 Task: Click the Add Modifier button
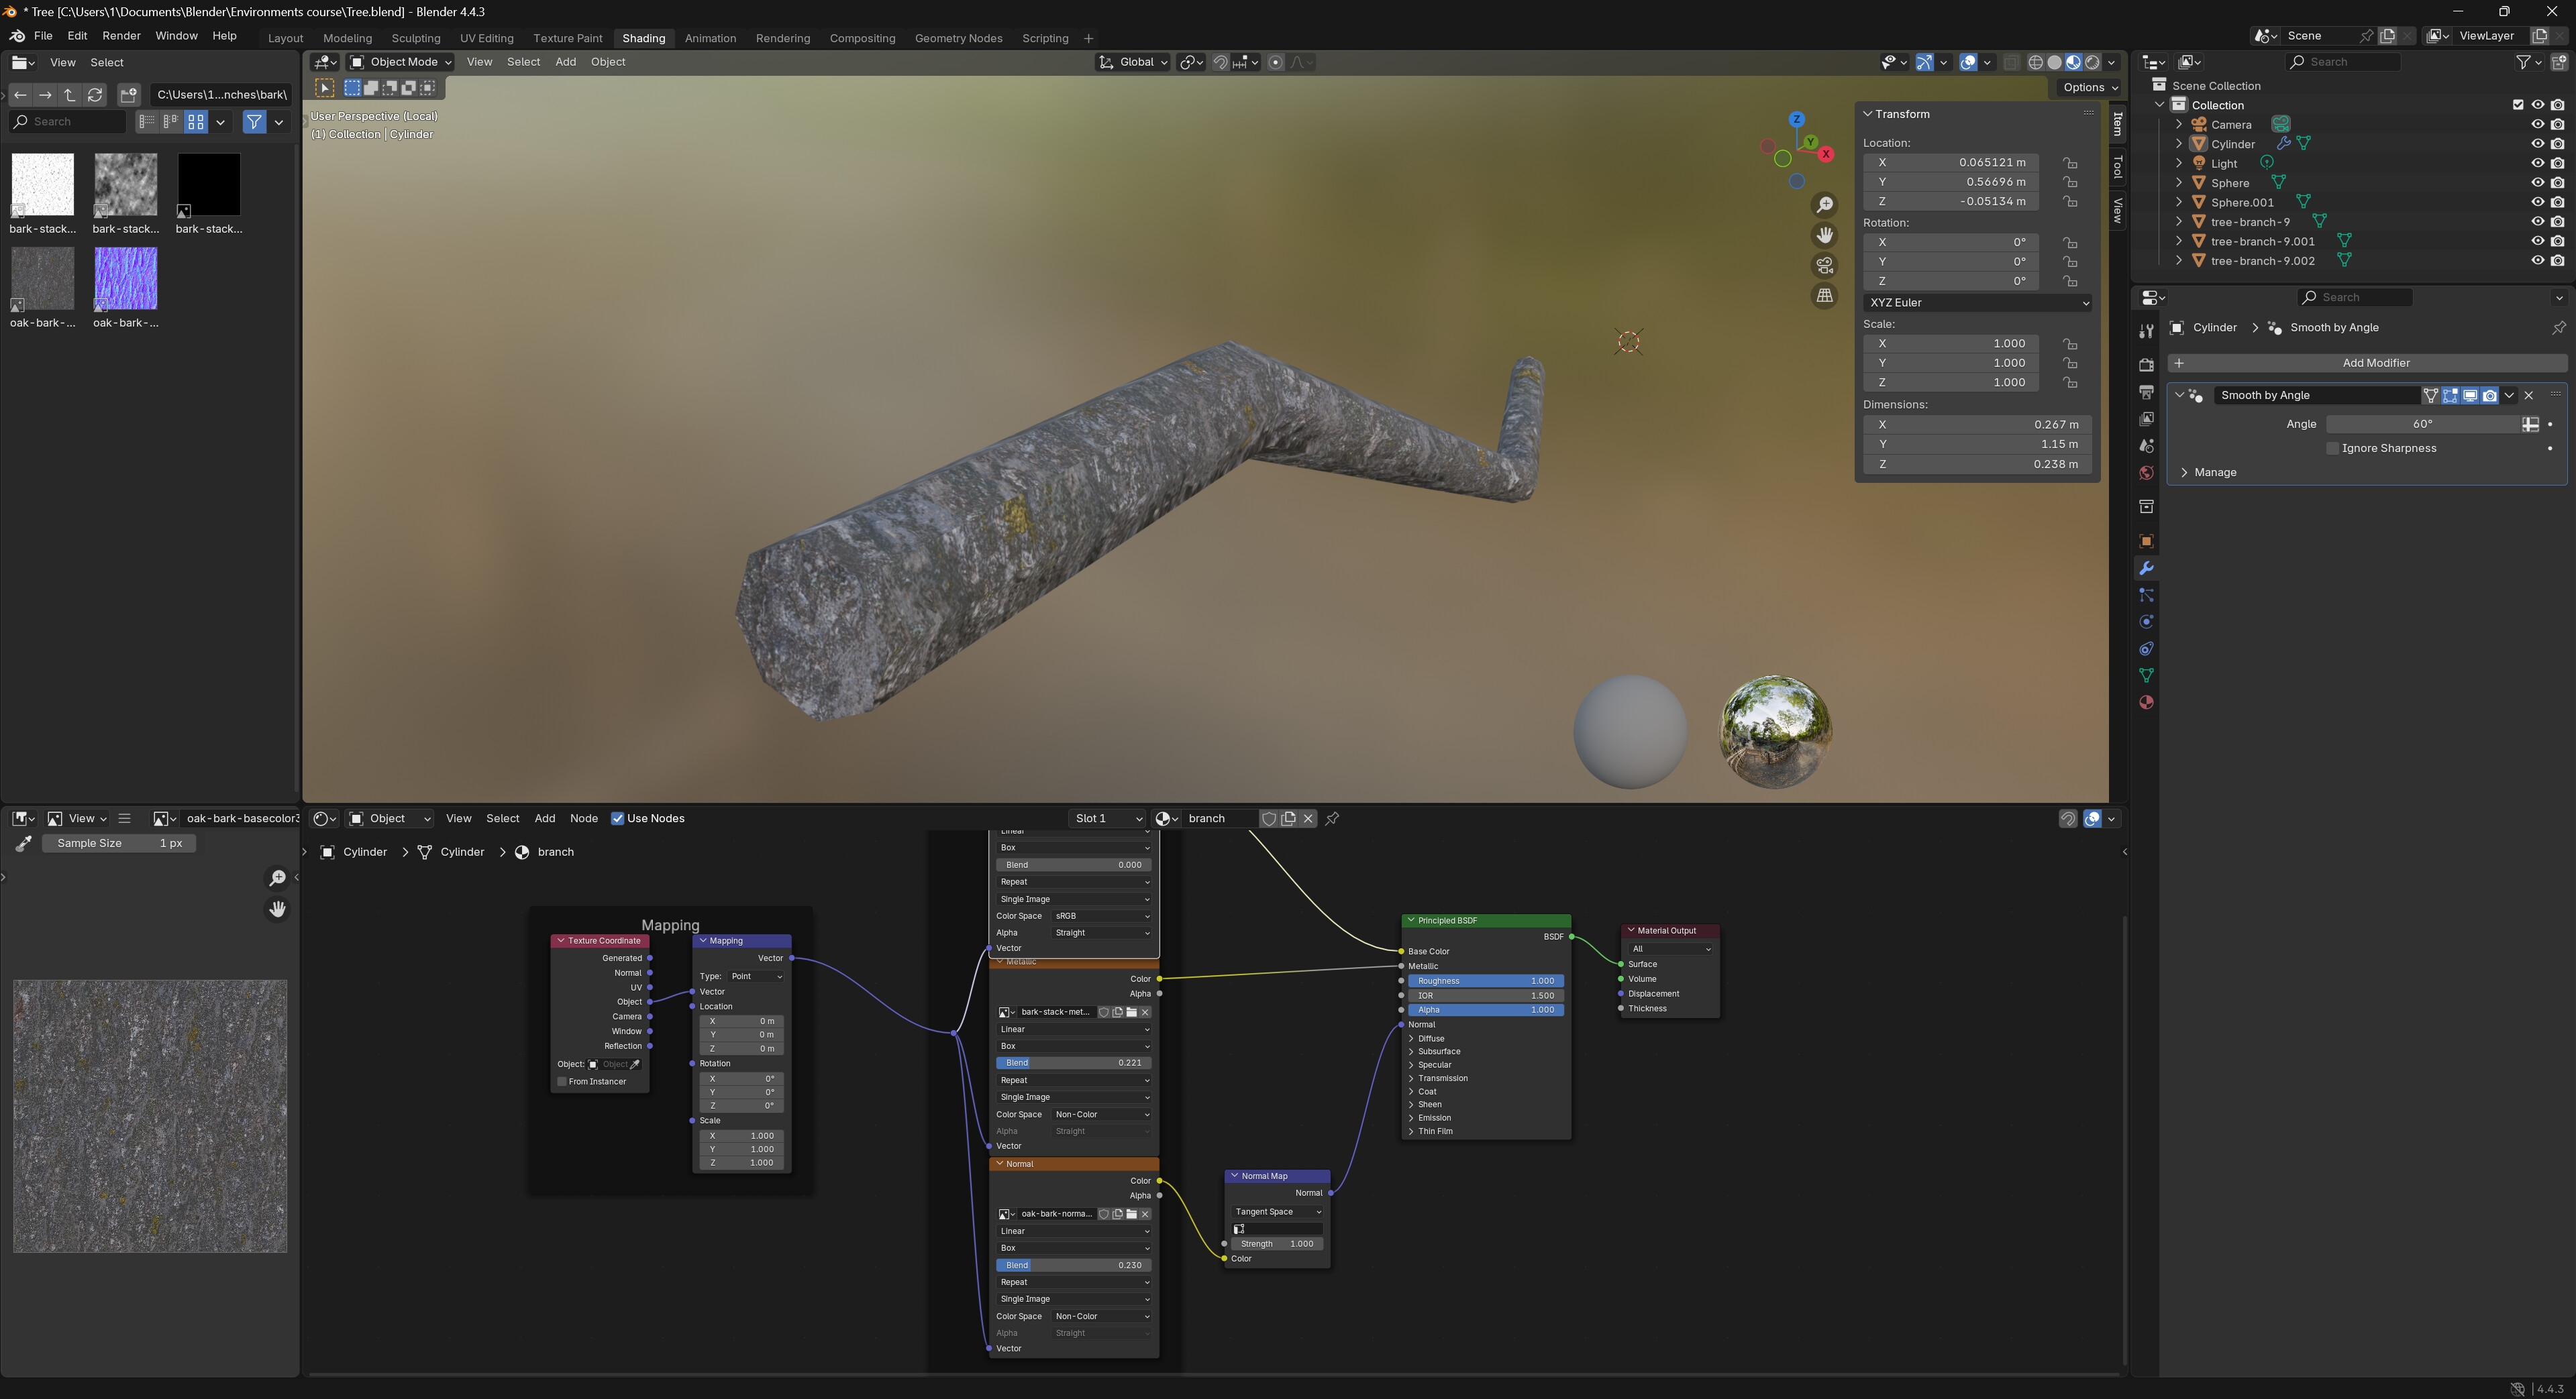point(2378,361)
